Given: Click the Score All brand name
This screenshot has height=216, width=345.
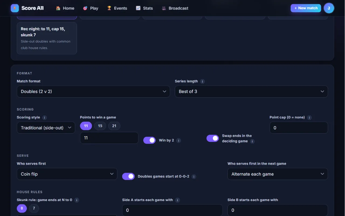Looking at the screenshot, I should click(32, 8).
